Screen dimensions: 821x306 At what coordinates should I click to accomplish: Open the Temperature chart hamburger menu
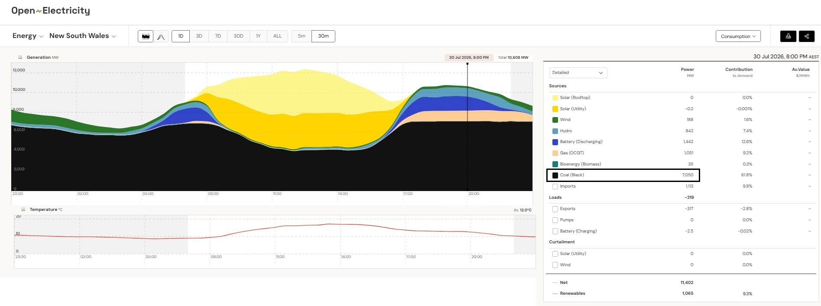[23, 210]
